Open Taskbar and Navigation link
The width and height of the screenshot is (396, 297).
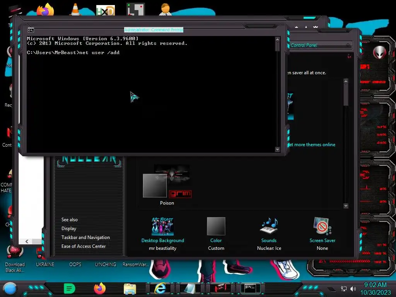pos(85,237)
